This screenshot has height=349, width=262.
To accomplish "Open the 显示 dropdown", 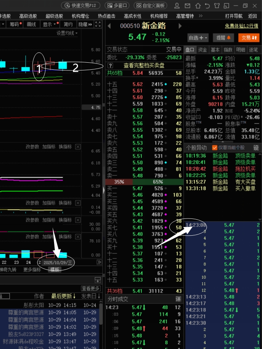I will [x=50, y=24].
